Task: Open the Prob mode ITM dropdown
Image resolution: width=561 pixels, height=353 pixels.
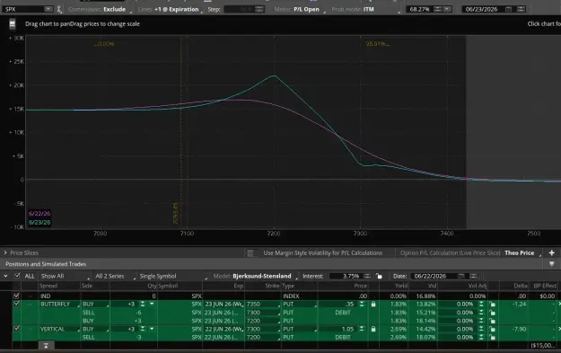Action: pos(365,9)
